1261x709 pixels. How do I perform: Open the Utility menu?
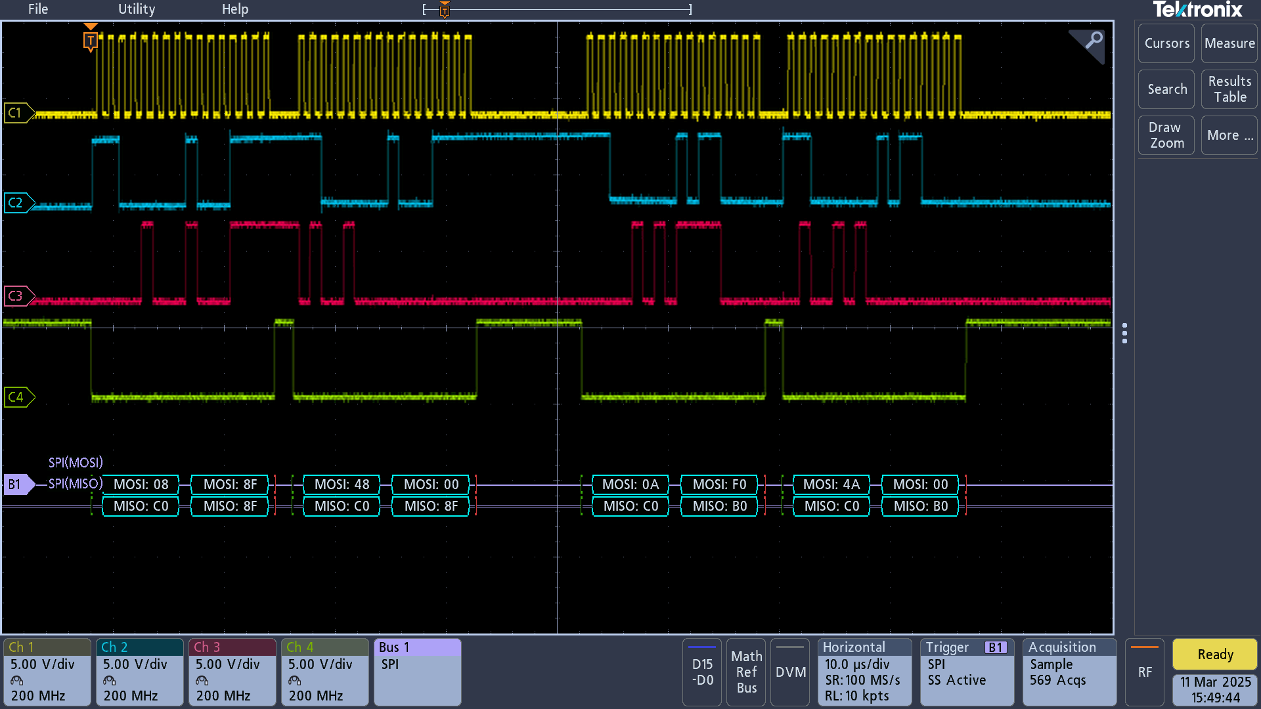point(137,9)
